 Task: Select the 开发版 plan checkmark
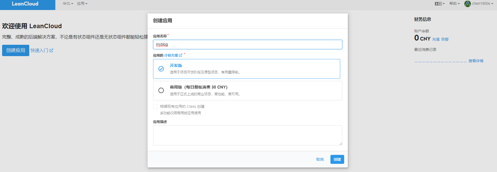point(161,69)
